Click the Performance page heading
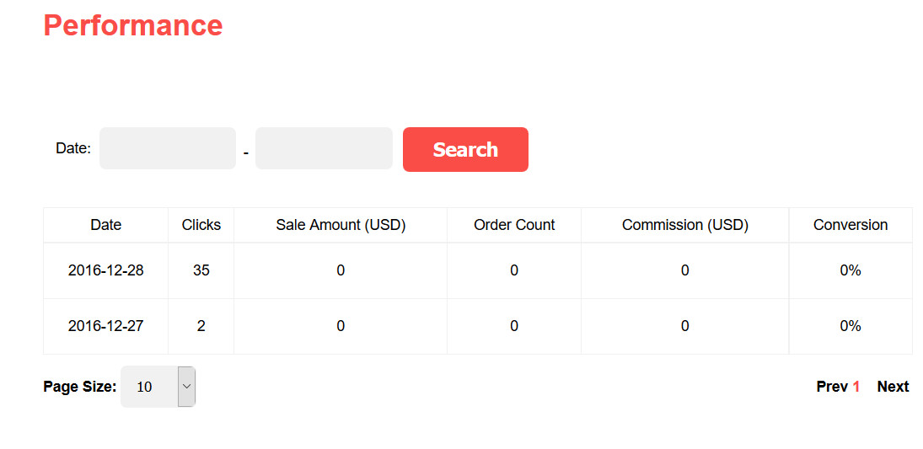 point(133,25)
